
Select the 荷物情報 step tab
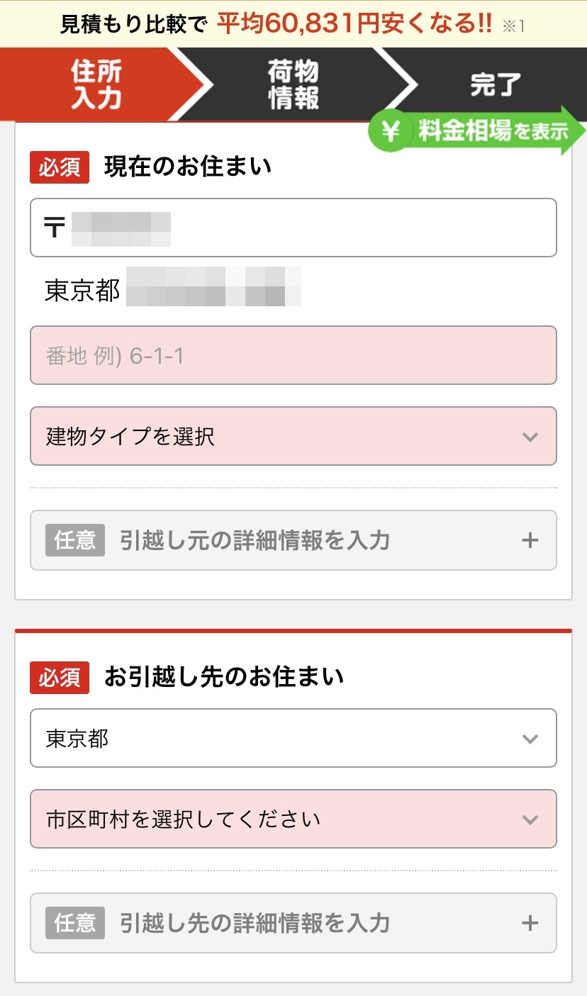[293, 84]
